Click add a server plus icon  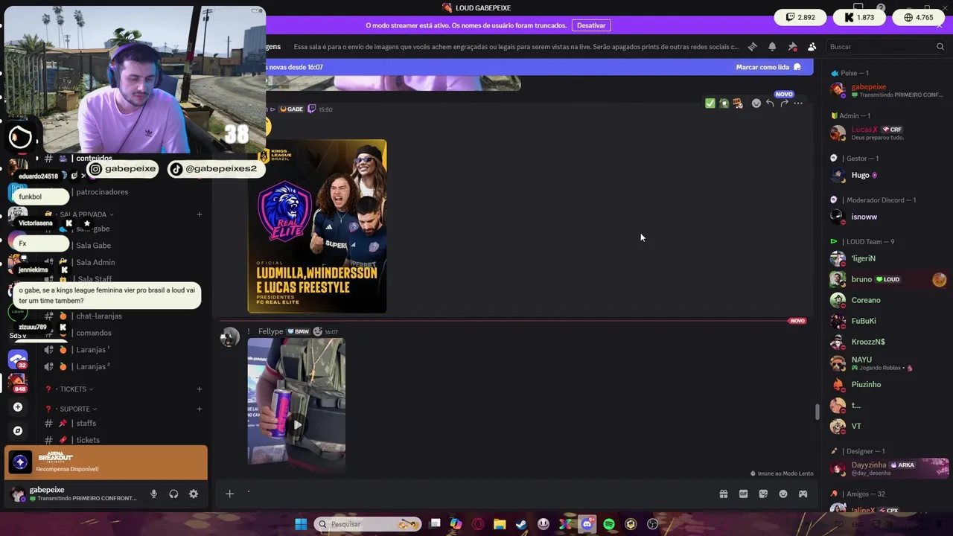18,407
